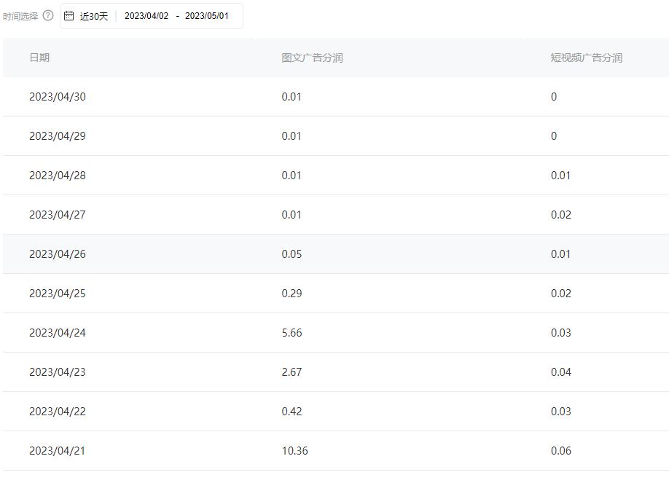The height and width of the screenshot is (483, 669).
Task: Click the start date 2023/04/02 field
Action: pos(146,16)
